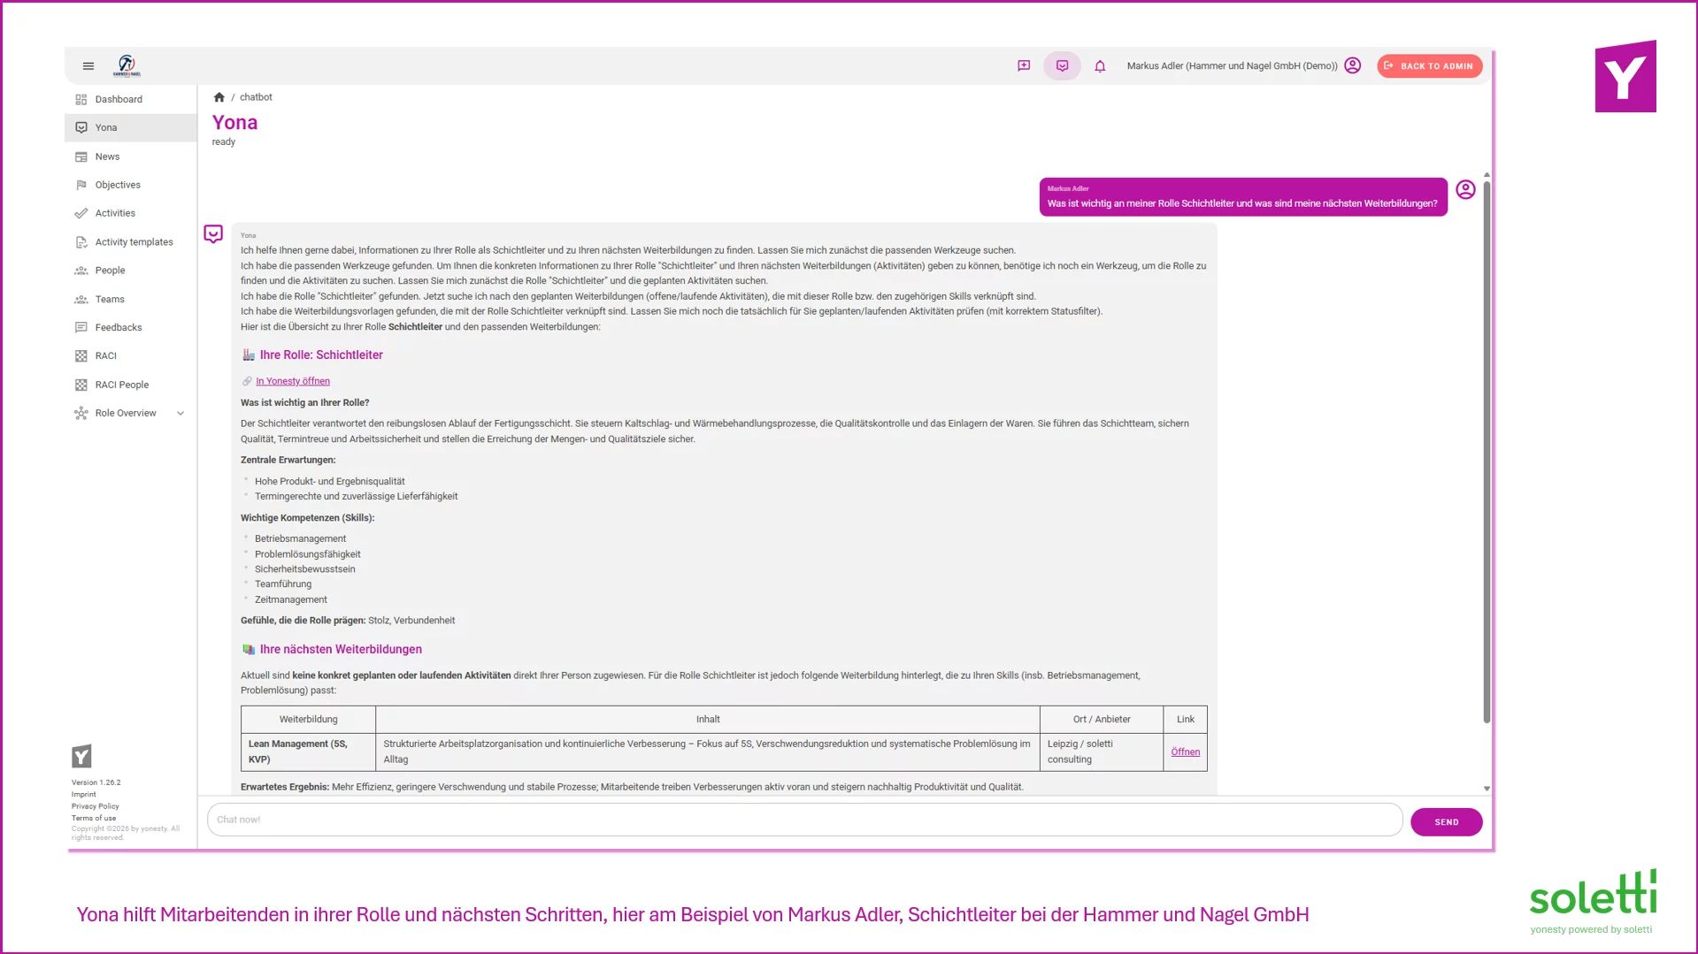Click the 'Leipzig / soletti consulting' cell
The width and height of the screenshot is (1698, 954).
[x=1102, y=752]
